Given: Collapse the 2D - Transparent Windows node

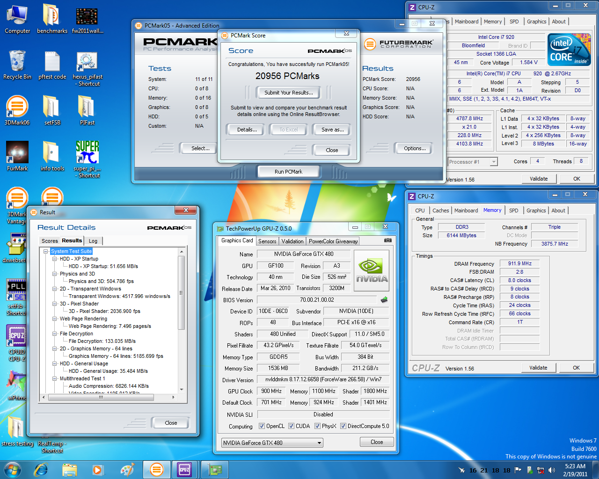Looking at the screenshot, I should point(55,289).
